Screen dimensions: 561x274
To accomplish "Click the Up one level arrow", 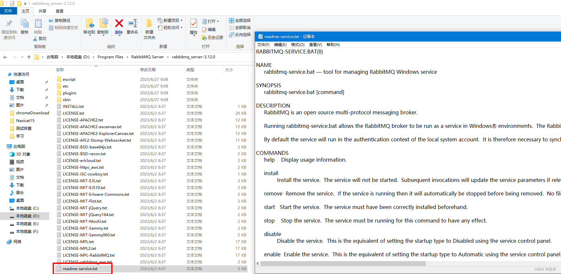I will pos(29,57).
